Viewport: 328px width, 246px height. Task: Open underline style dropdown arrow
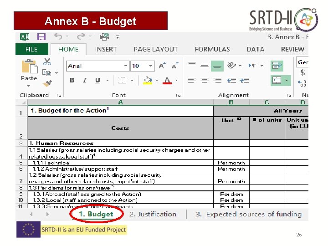[x=108, y=80]
